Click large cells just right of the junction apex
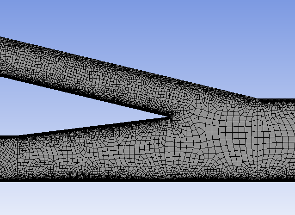Viewport: 295px width, 215px height. (x=185, y=124)
